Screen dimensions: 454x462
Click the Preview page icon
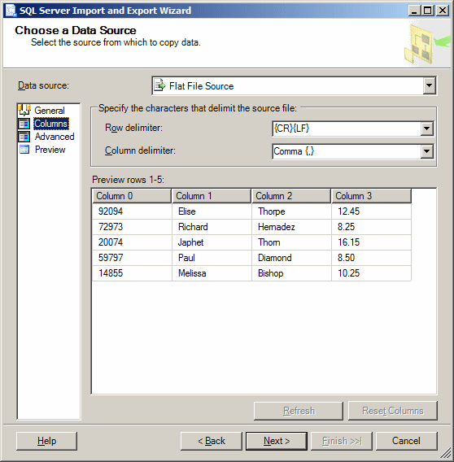pyautogui.click(x=24, y=150)
